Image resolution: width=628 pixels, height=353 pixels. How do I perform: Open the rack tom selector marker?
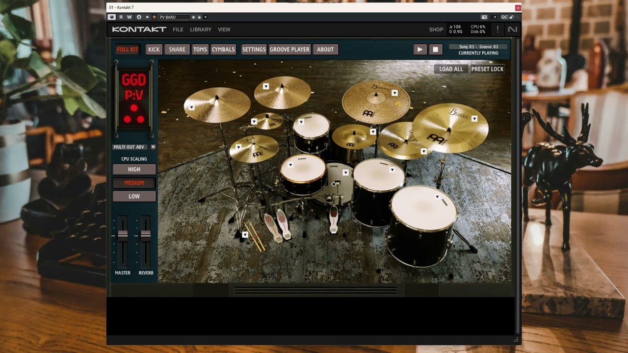[301, 122]
